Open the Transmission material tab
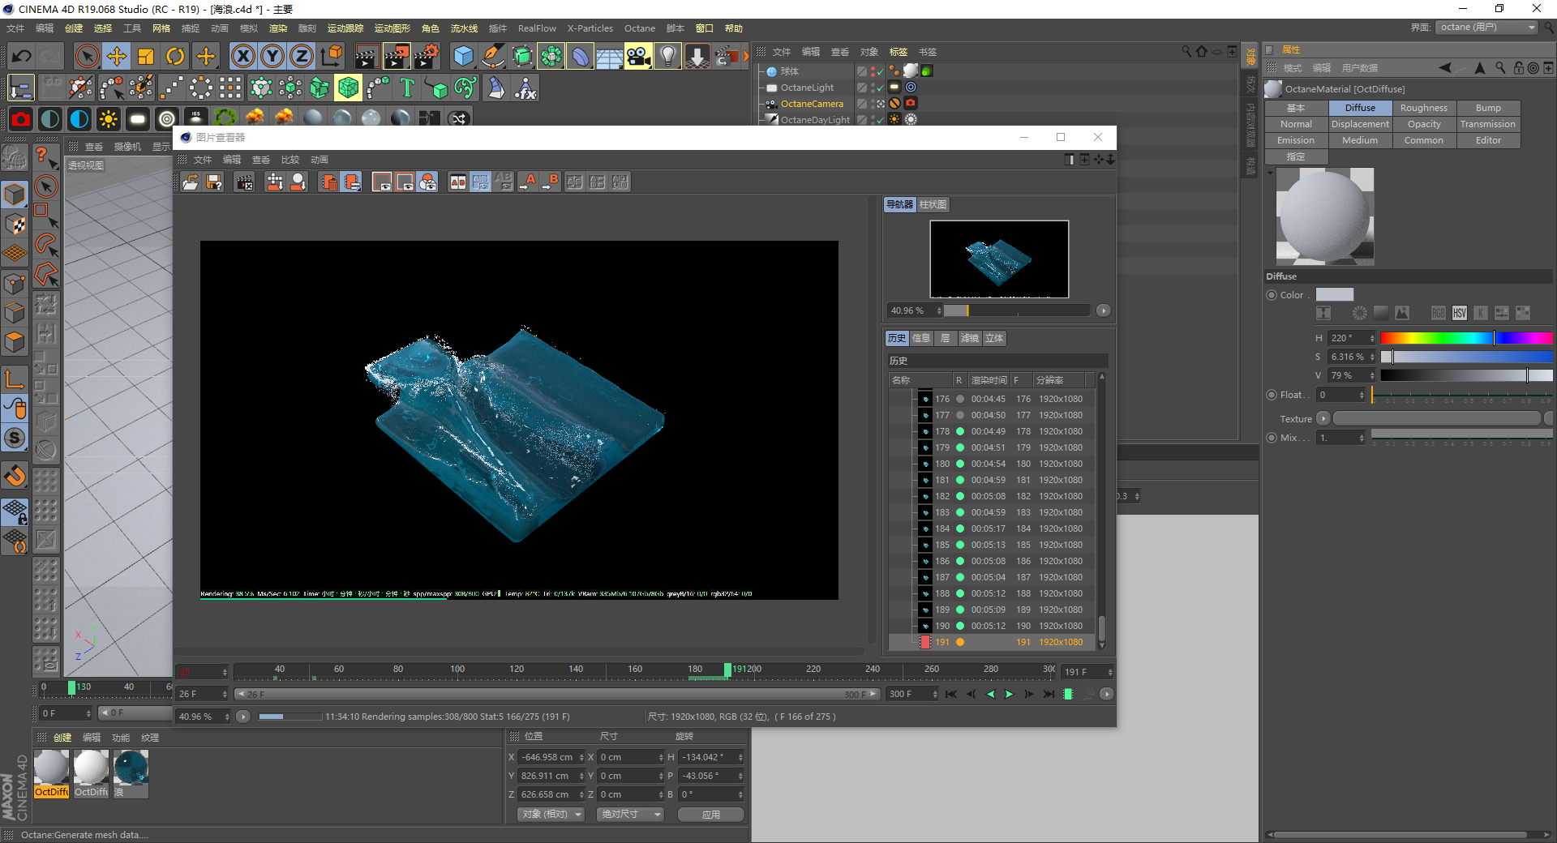 (x=1488, y=124)
